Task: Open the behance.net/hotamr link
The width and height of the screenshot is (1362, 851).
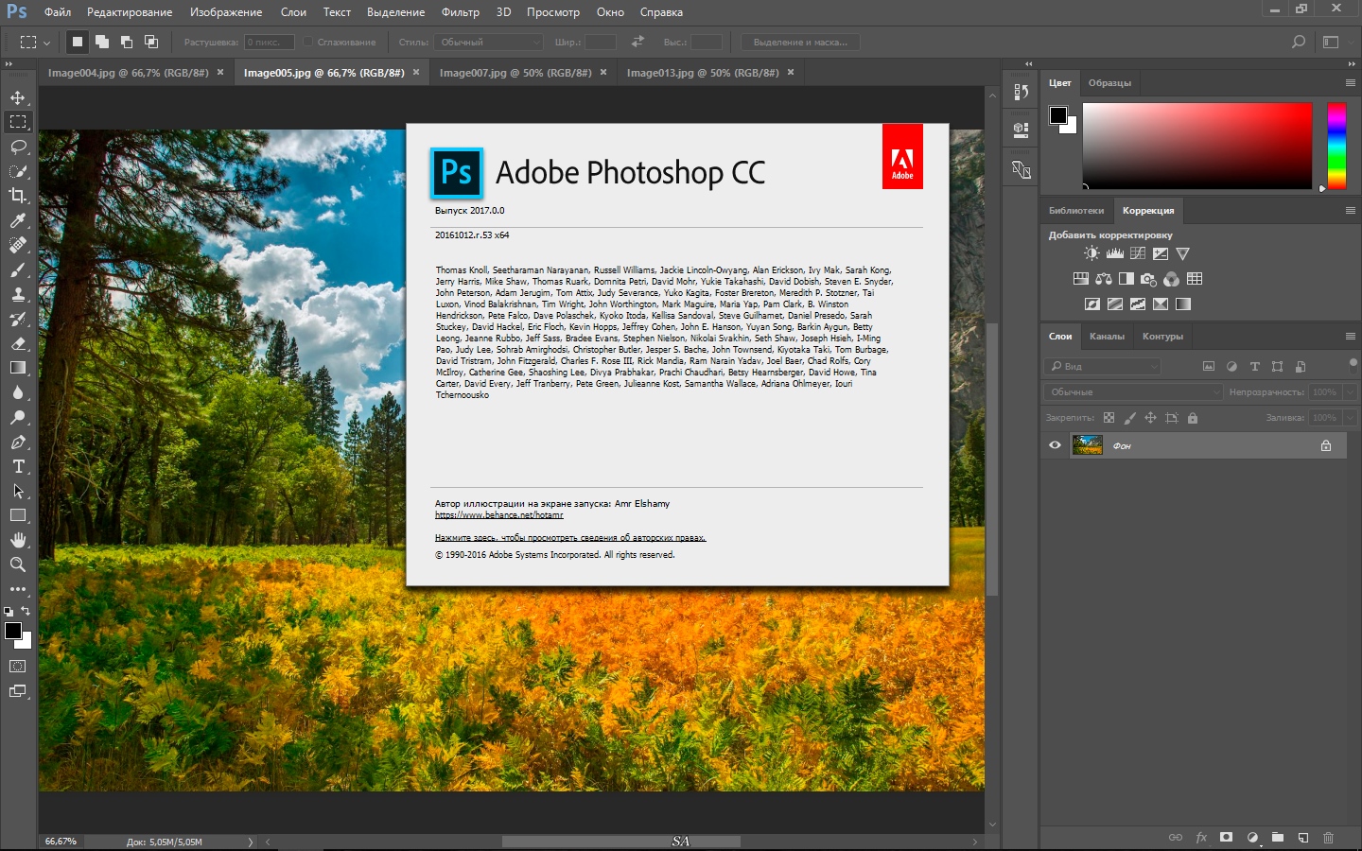Action: point(499,515)
